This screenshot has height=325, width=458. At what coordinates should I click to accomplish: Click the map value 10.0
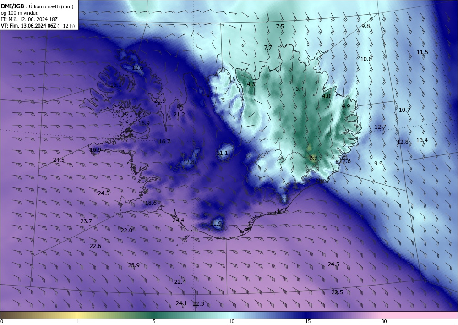[365, 59]
